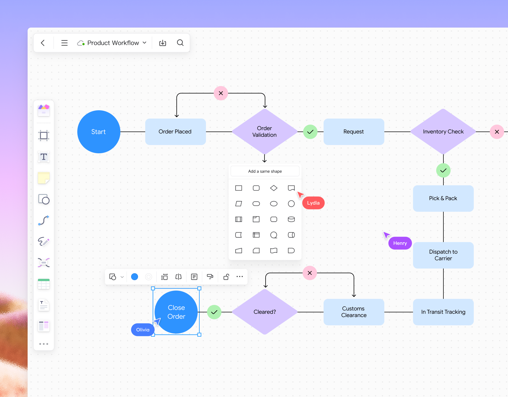Image resolution: width=508 pixels, height=397 pixels.
Task: Choose the freehand Pen tool
Action: coord(43,242)
